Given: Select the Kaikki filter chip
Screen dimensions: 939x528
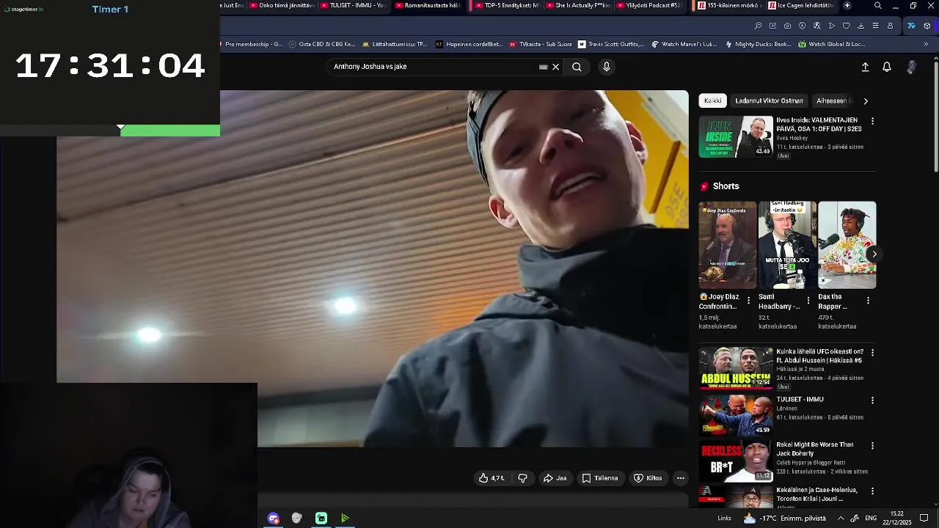Looking at the screenshot, I should [713, 100].
